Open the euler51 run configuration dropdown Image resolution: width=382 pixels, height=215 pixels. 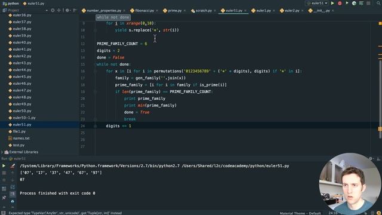click(x=317, y=3)
